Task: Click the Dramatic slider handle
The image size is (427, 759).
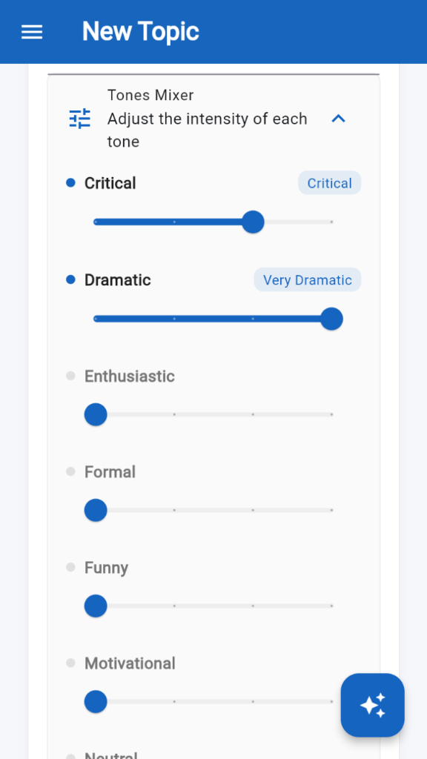Action: 331,318
